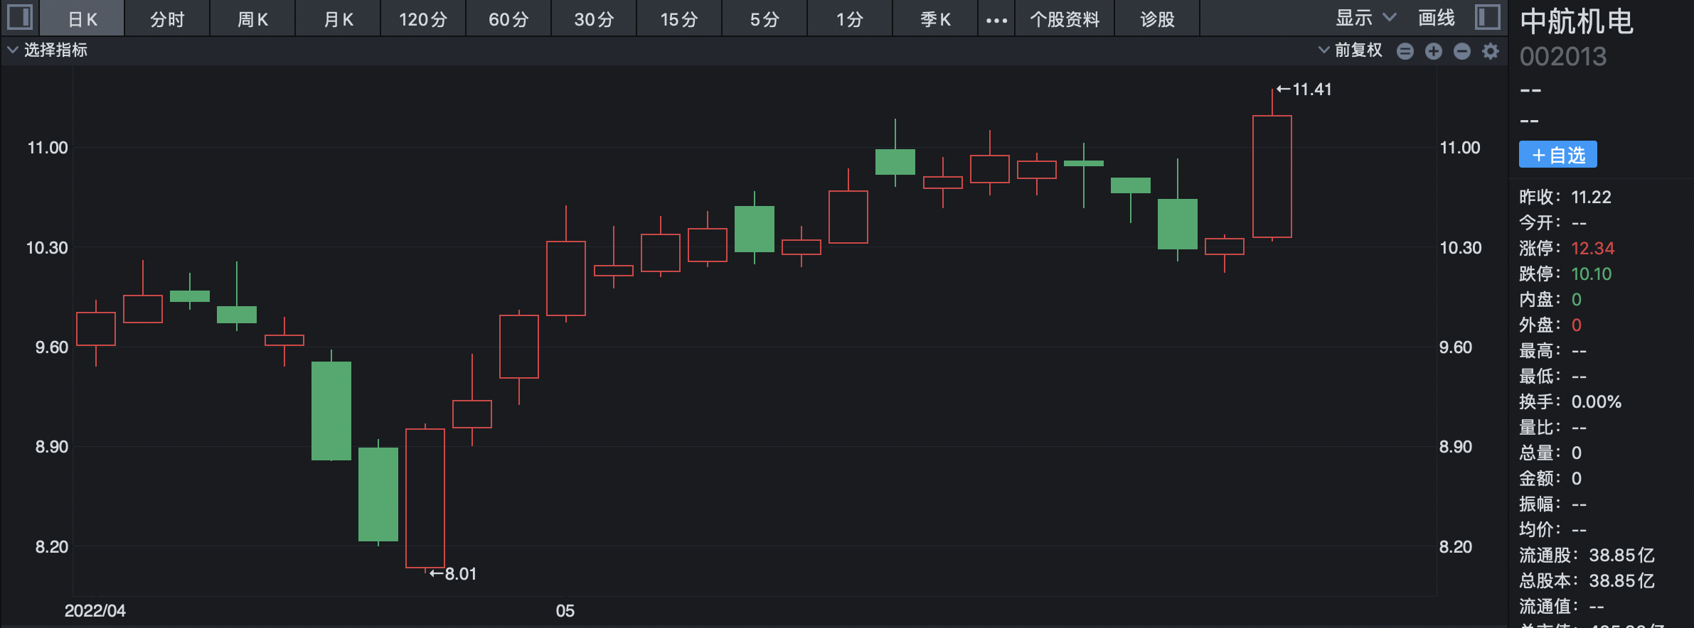This screenshot has width=1694, height=628.
Task: Open more timeframes via three dots
Action: click(x=996, y=20)
